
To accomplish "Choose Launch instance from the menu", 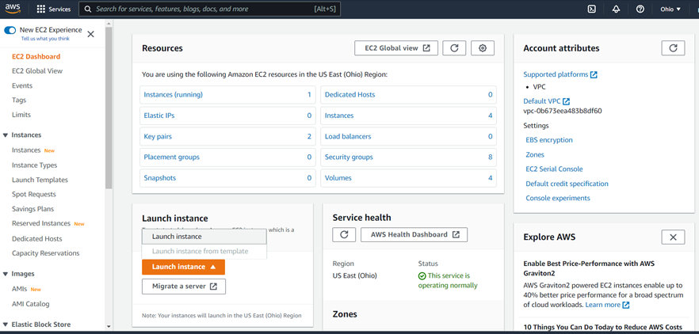I will (x=204, y=237).
